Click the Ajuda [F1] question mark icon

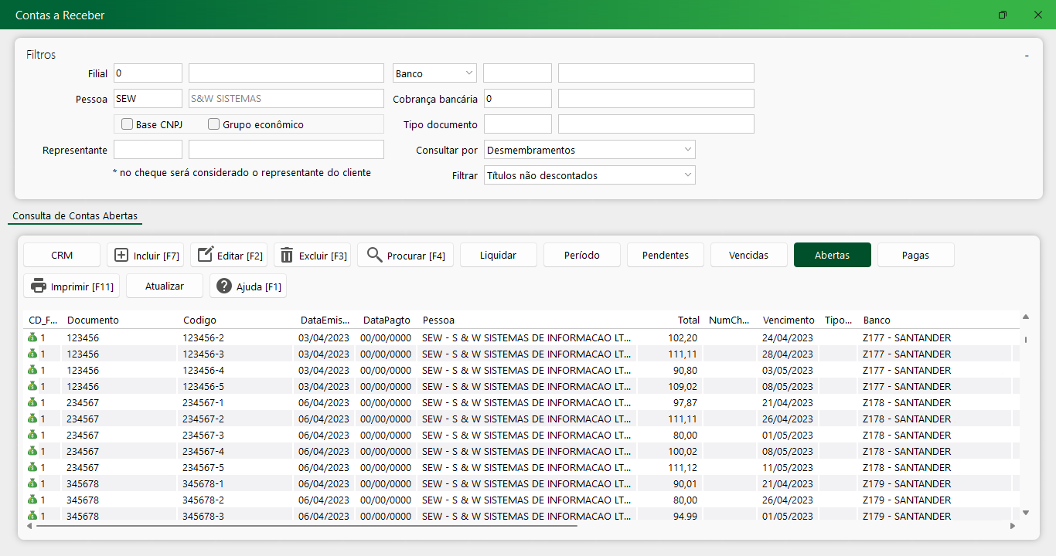(x=224, y=286)
